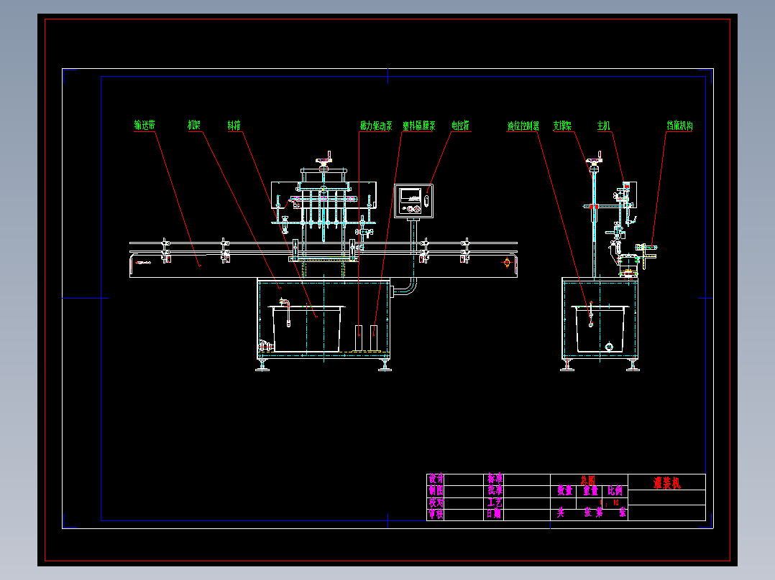Click the right leveling foot of the side-view cabinet
Screen dimensions: 775x580
(633, 365)
